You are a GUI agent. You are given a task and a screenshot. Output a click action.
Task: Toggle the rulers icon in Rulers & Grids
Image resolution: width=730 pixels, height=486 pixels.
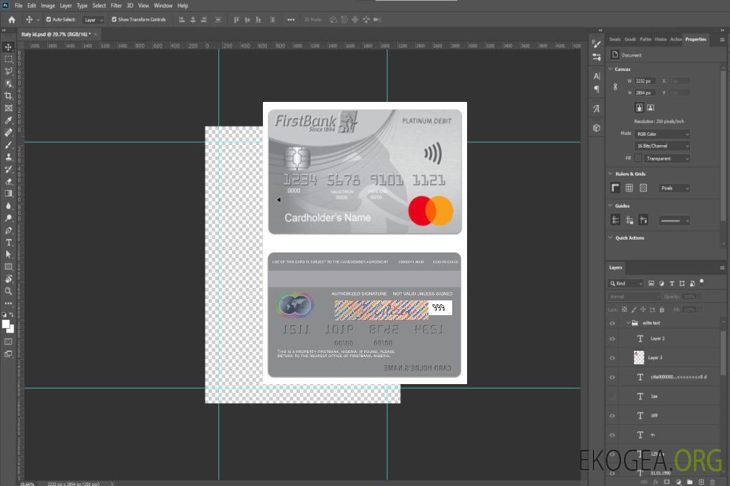coord(616,188)
